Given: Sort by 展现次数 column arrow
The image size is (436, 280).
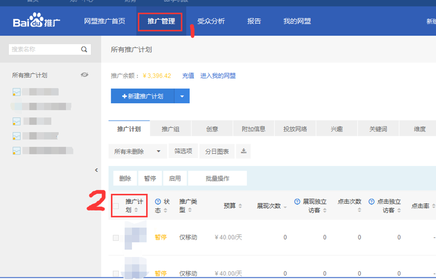Looking at the screenshot, I should tap(285, 207).
